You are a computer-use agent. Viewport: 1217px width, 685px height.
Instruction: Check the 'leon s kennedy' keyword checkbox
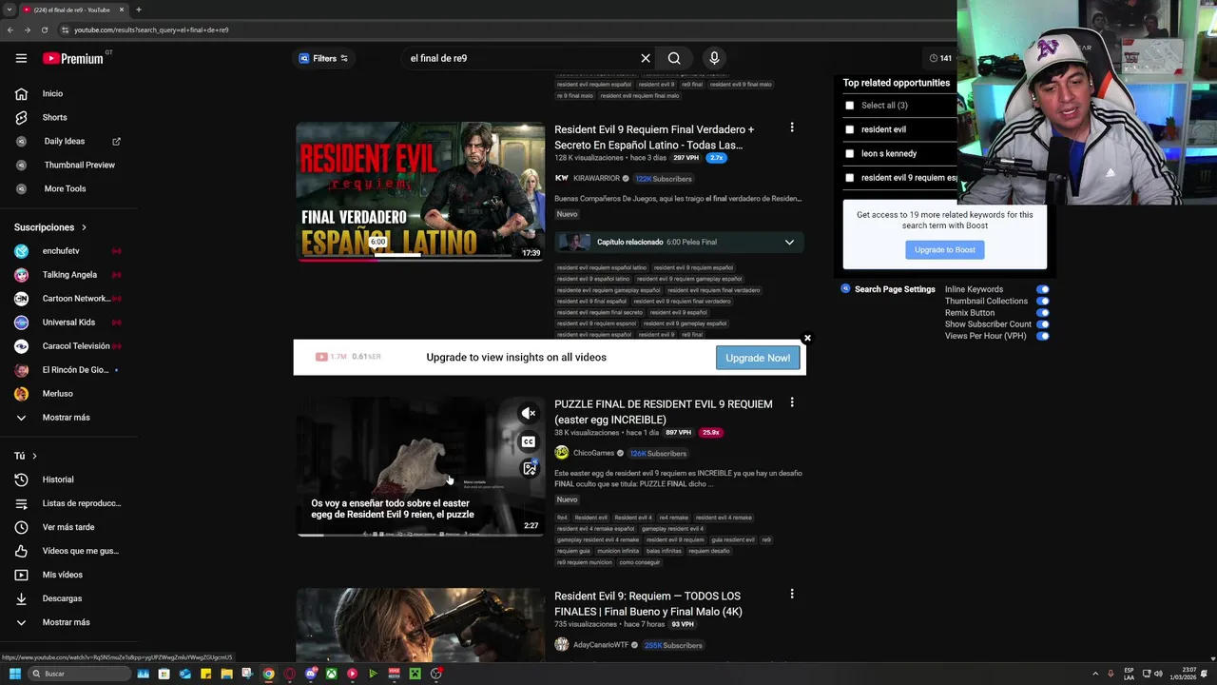coord(850,153)
